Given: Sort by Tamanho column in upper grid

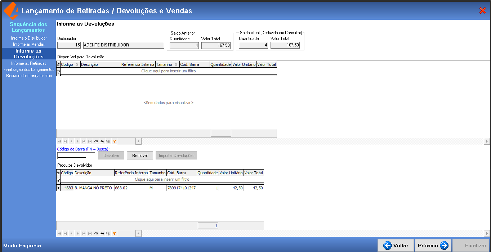Looking at the screenshot, I should tap(167, 65).
